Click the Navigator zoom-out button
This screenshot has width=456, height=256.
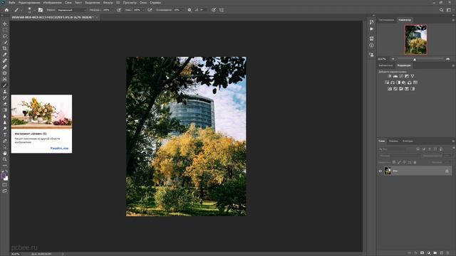click(393, 59)
